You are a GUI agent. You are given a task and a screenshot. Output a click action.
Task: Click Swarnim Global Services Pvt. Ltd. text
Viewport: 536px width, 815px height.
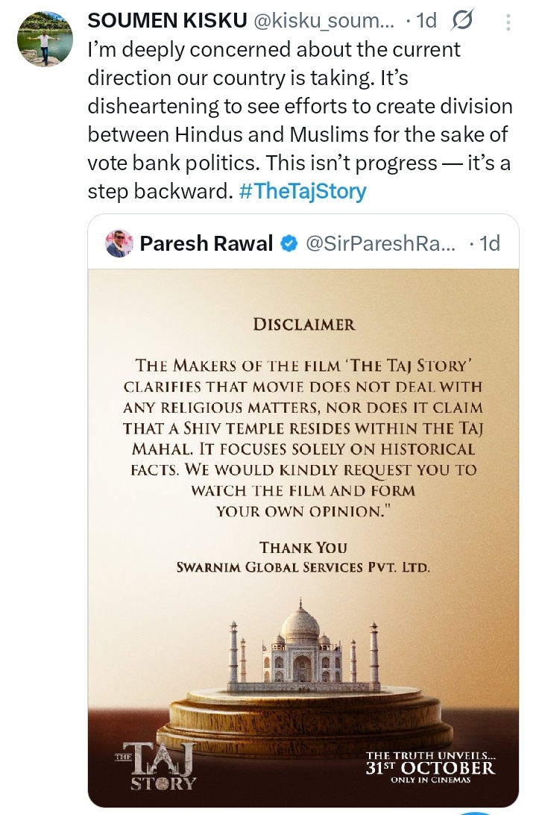(303, 566)
